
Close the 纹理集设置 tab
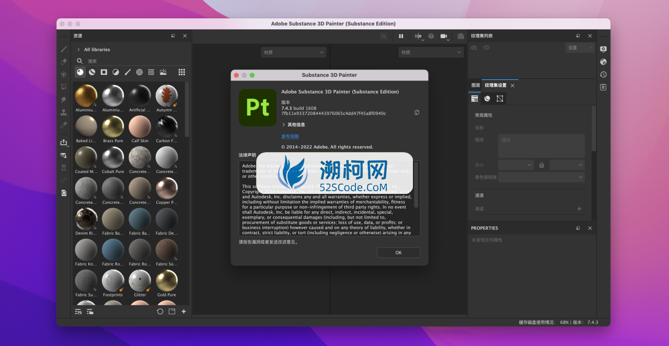(x=512, y=85)
